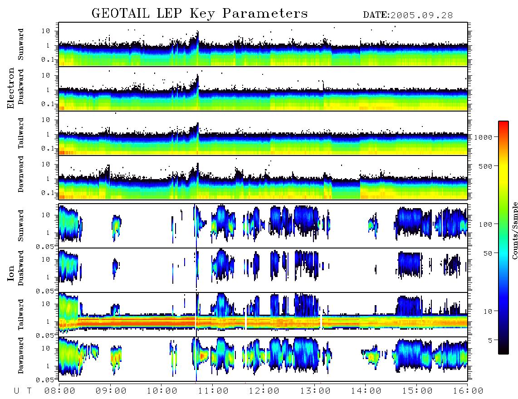Click the Duskward label of Electron group
518x399 pixels.
coord(21,87)
